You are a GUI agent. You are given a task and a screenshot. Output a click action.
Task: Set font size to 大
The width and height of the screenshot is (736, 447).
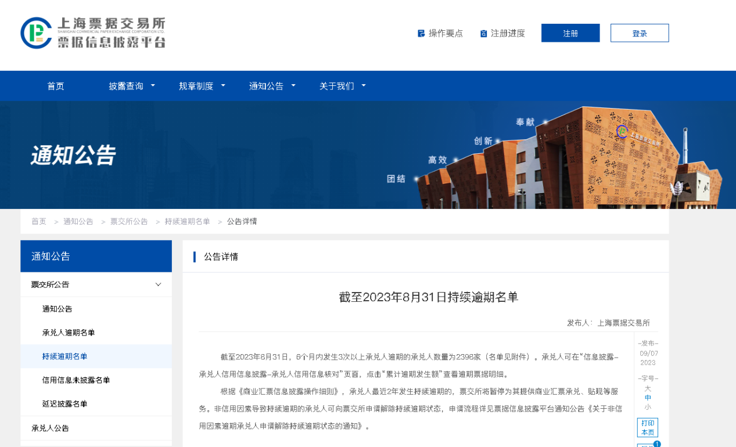[648, 388]
